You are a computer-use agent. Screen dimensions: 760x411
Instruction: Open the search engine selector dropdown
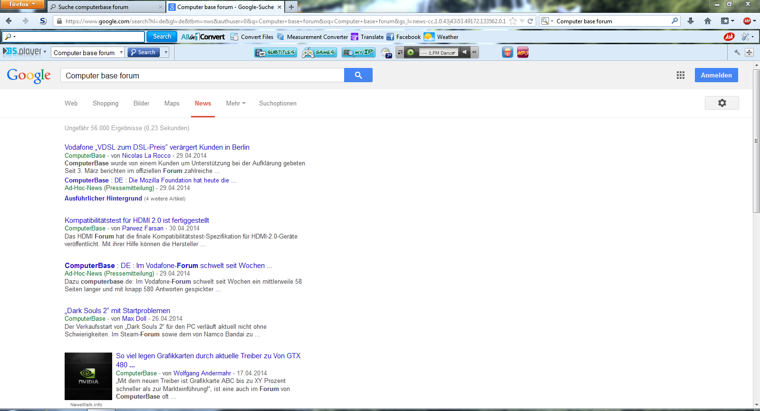point(548,21)
